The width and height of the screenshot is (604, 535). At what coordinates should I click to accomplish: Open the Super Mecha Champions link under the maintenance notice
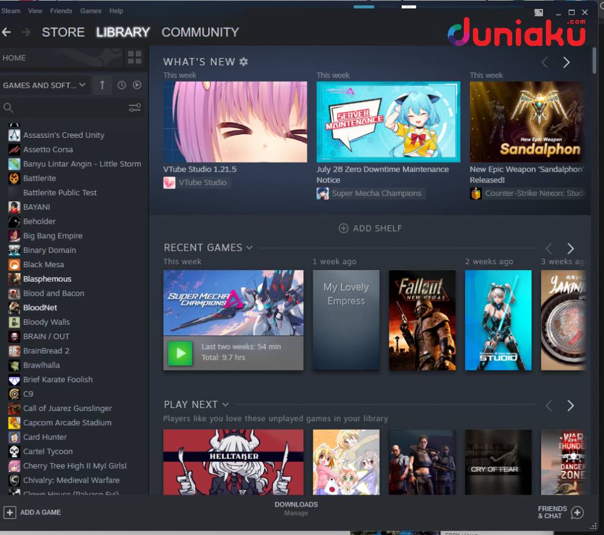377,193
